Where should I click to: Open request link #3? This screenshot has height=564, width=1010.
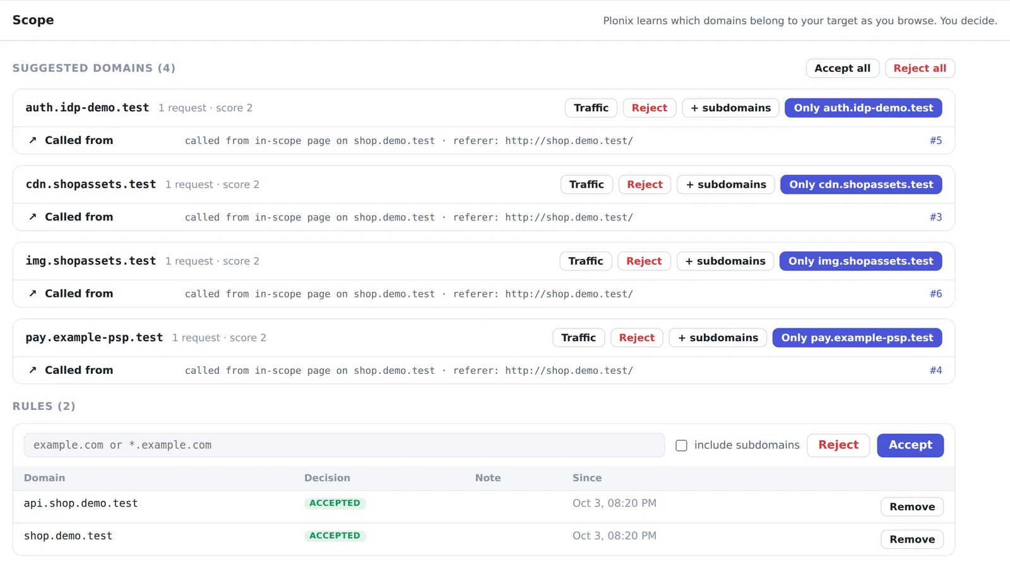(x=936, y=217)
